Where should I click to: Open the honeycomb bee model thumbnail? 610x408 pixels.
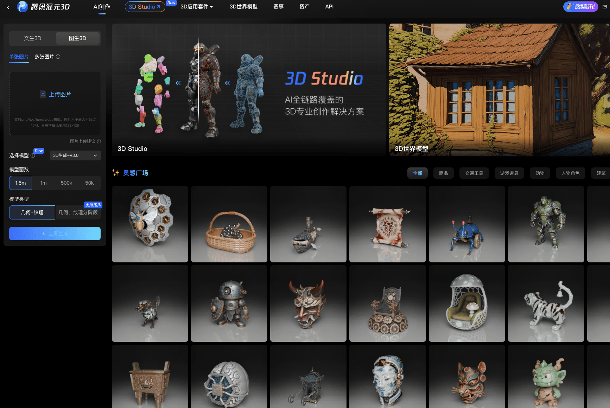click(150, 224)
